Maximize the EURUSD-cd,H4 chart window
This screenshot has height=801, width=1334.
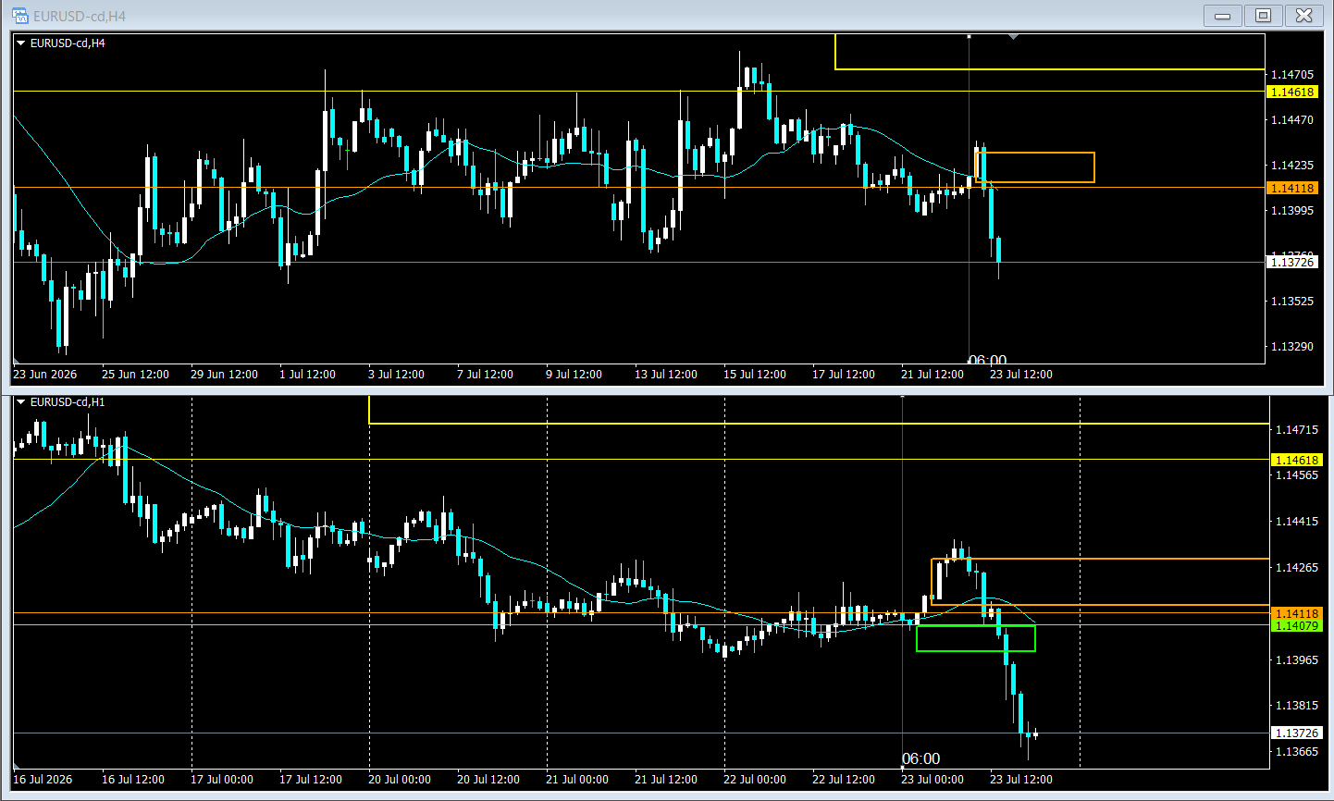(1263, 16)
